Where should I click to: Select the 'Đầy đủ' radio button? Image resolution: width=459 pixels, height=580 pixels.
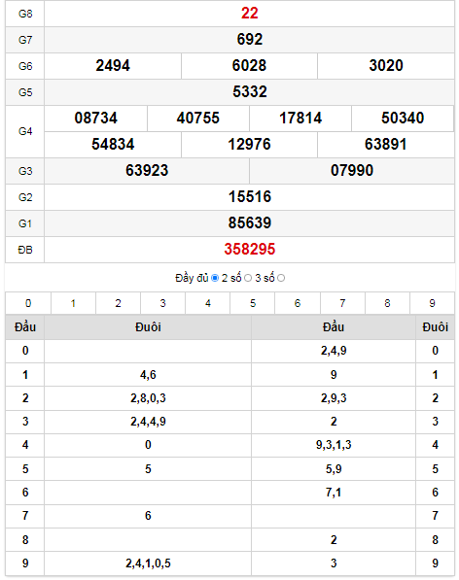click(x=215, y=278)
